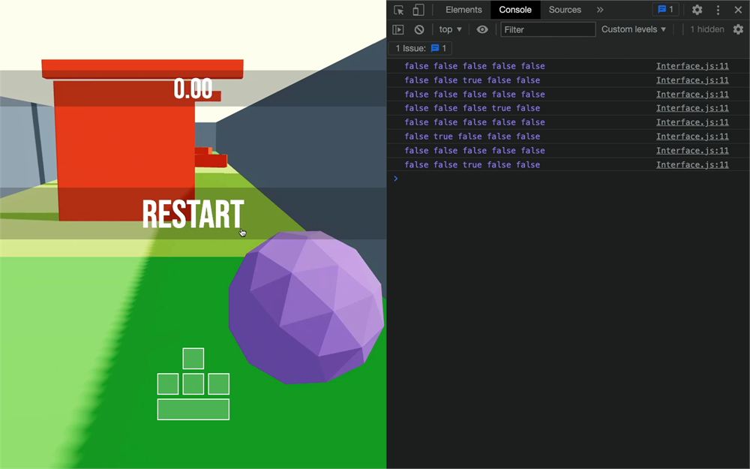Viewport: 750px width, 469px height.
Task: Open console settings gear
Action: click(738, 29)
